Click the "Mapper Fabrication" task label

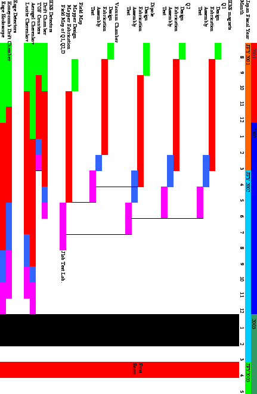pyautogui.click(x=69, y=27)
